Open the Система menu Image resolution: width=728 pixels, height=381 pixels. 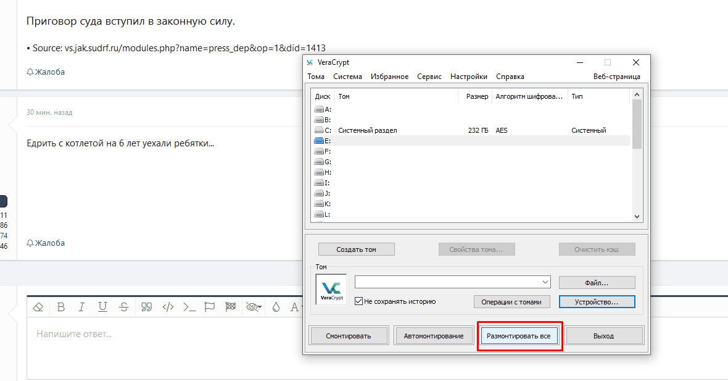[x=347, y=77]
